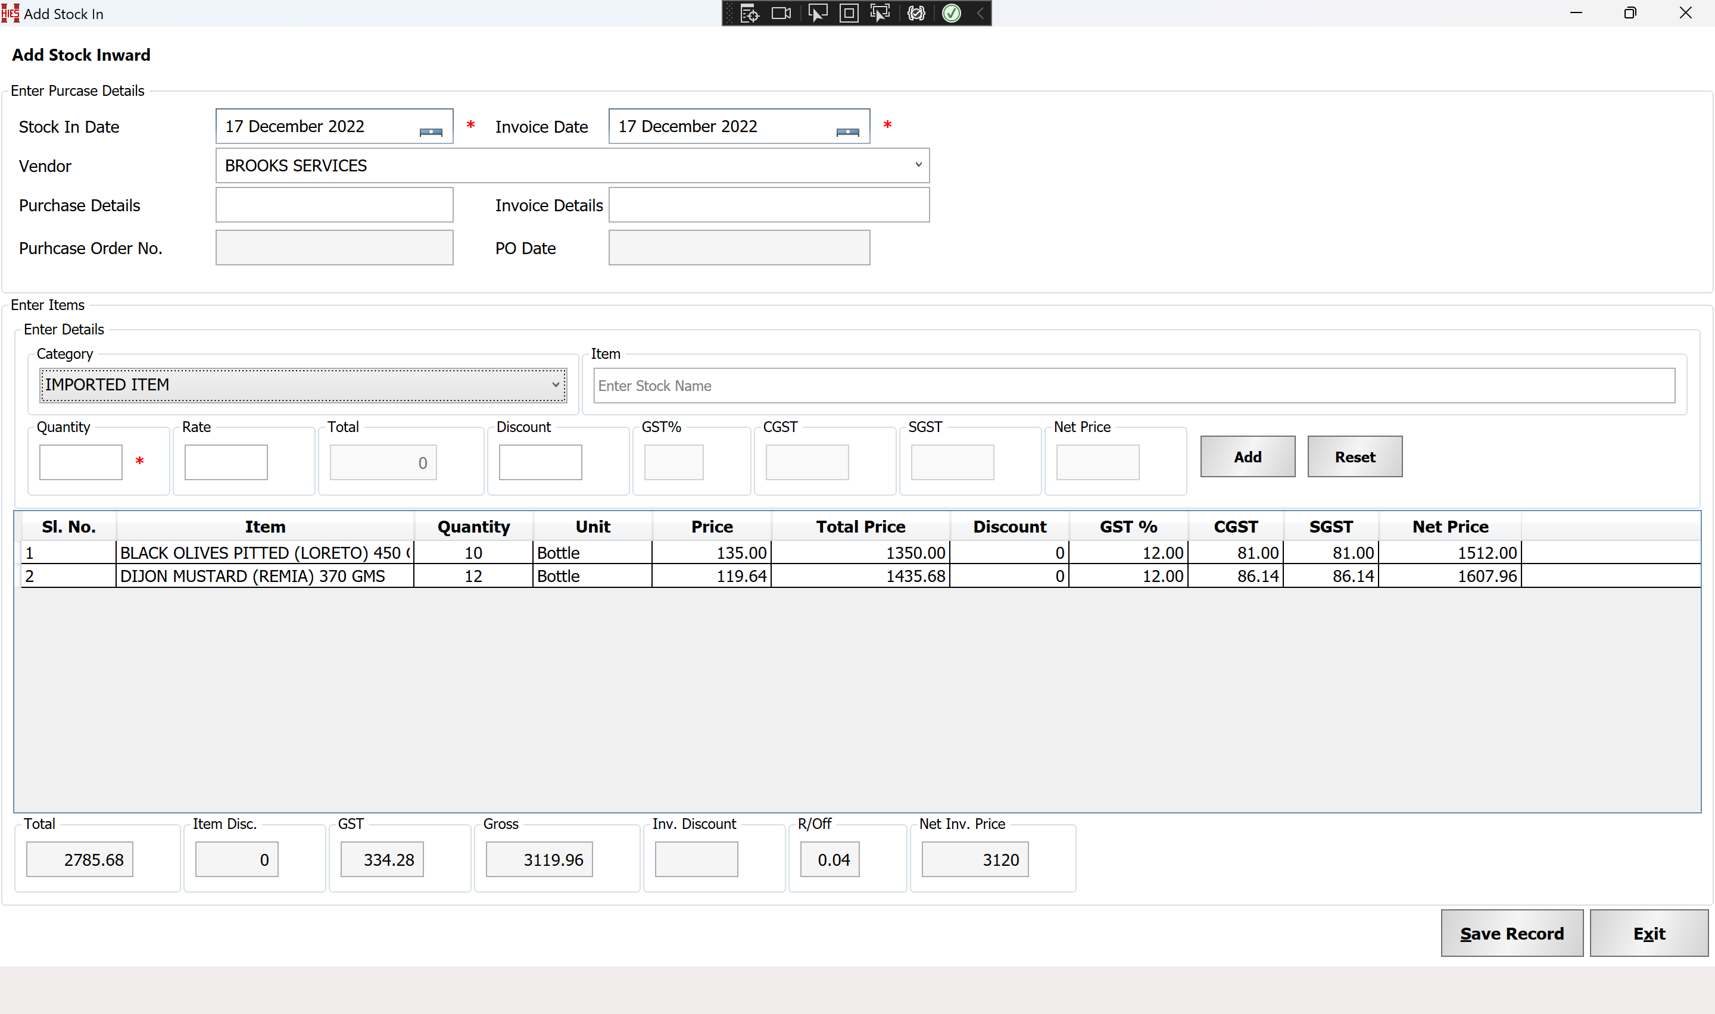Click the Net Price entry field
This screenshot has height=1014, width=1715.
click(x=1097, y=462)
